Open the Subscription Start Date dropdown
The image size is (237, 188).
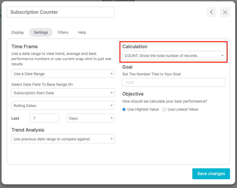click(63, 93)
